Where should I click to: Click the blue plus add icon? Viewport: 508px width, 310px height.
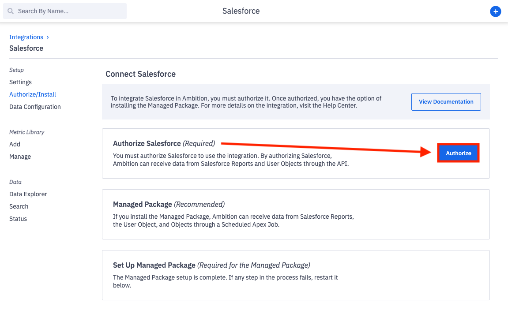tap(496, 11)
